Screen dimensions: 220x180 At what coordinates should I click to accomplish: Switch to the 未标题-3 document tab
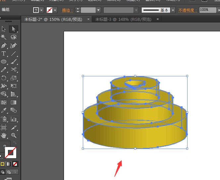[x=123, y=19]
